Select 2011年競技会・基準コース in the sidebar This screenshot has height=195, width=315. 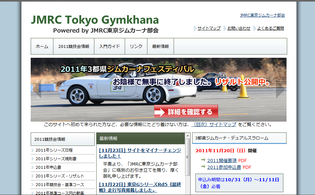[60, 184]
